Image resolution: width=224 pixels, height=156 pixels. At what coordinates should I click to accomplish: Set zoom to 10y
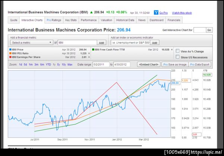(64, 64)
